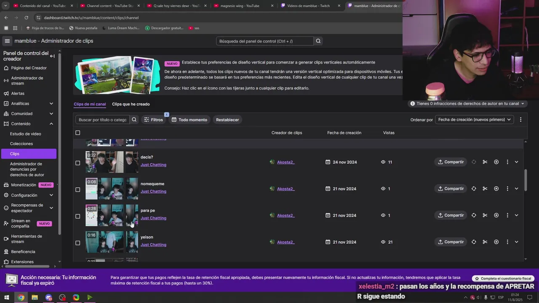The image size is (539, 303).
Task: Click the plus-circle icon on 'para pe' row
Action: coord(496,215)
